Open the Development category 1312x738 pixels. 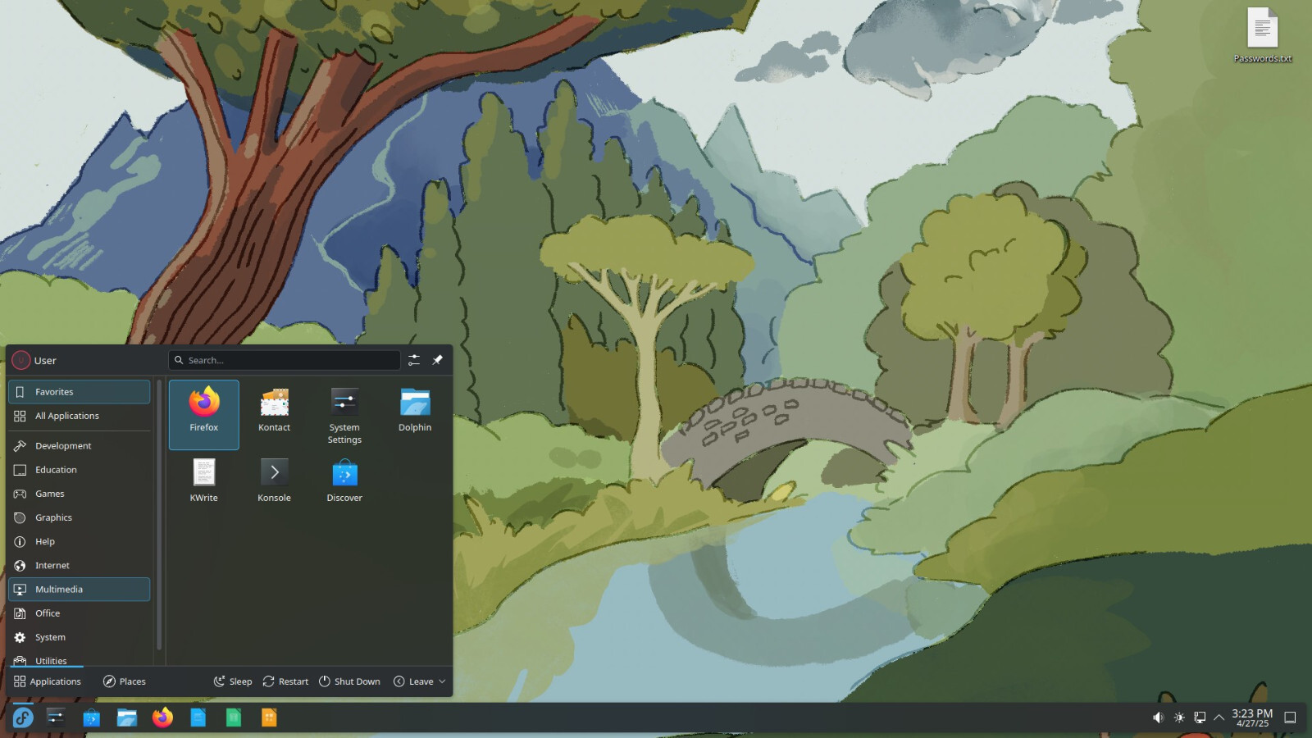tap(80, 446)
